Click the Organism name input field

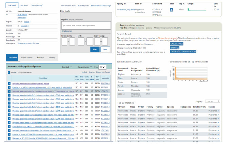click(85, 25)
